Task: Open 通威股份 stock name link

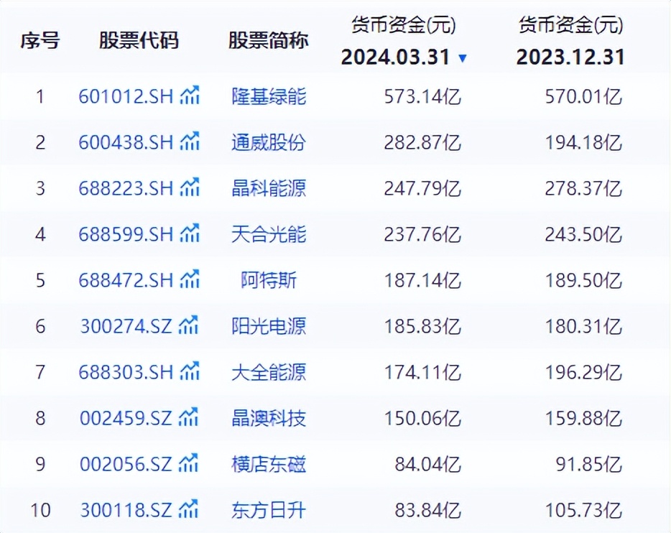Action: 269,142
